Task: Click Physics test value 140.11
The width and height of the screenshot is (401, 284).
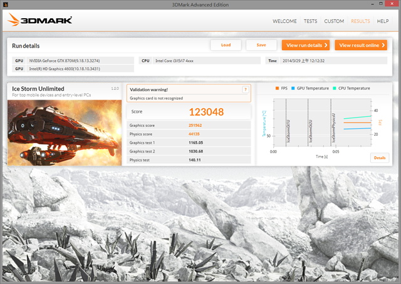Action: click(195, 160)
